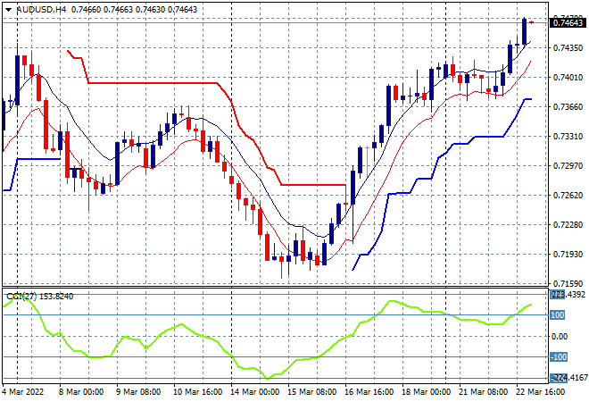Click the 4 Mar 2022 date label
589x402 pixels.
(25, 391)
